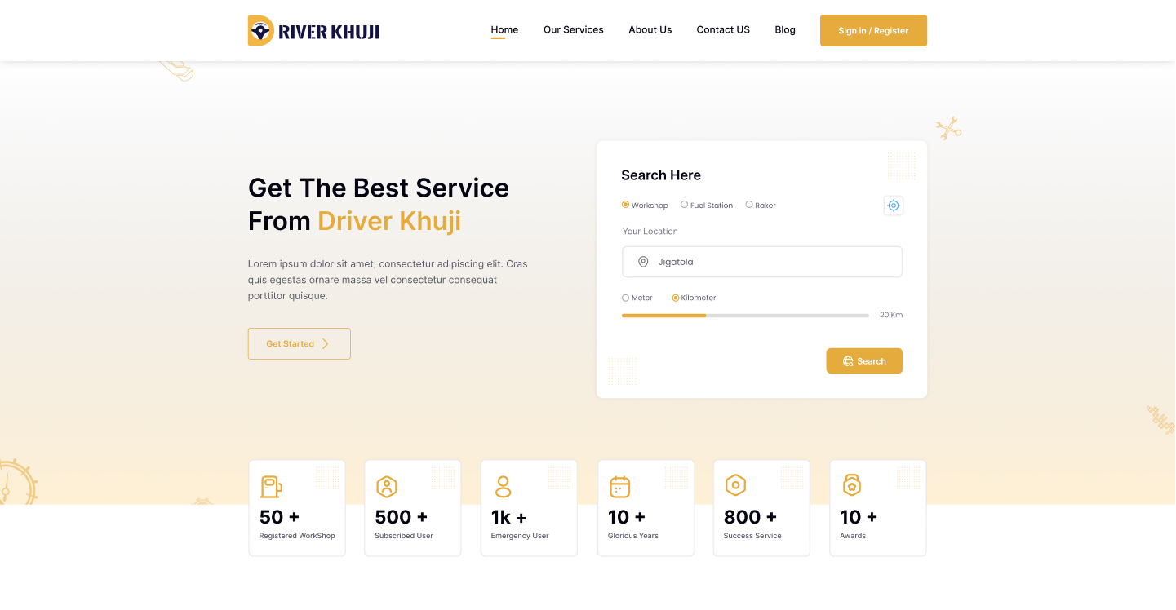Select the Workshop radio option
The height and width of the screenshot is (610, 1176).
[626, 205]
